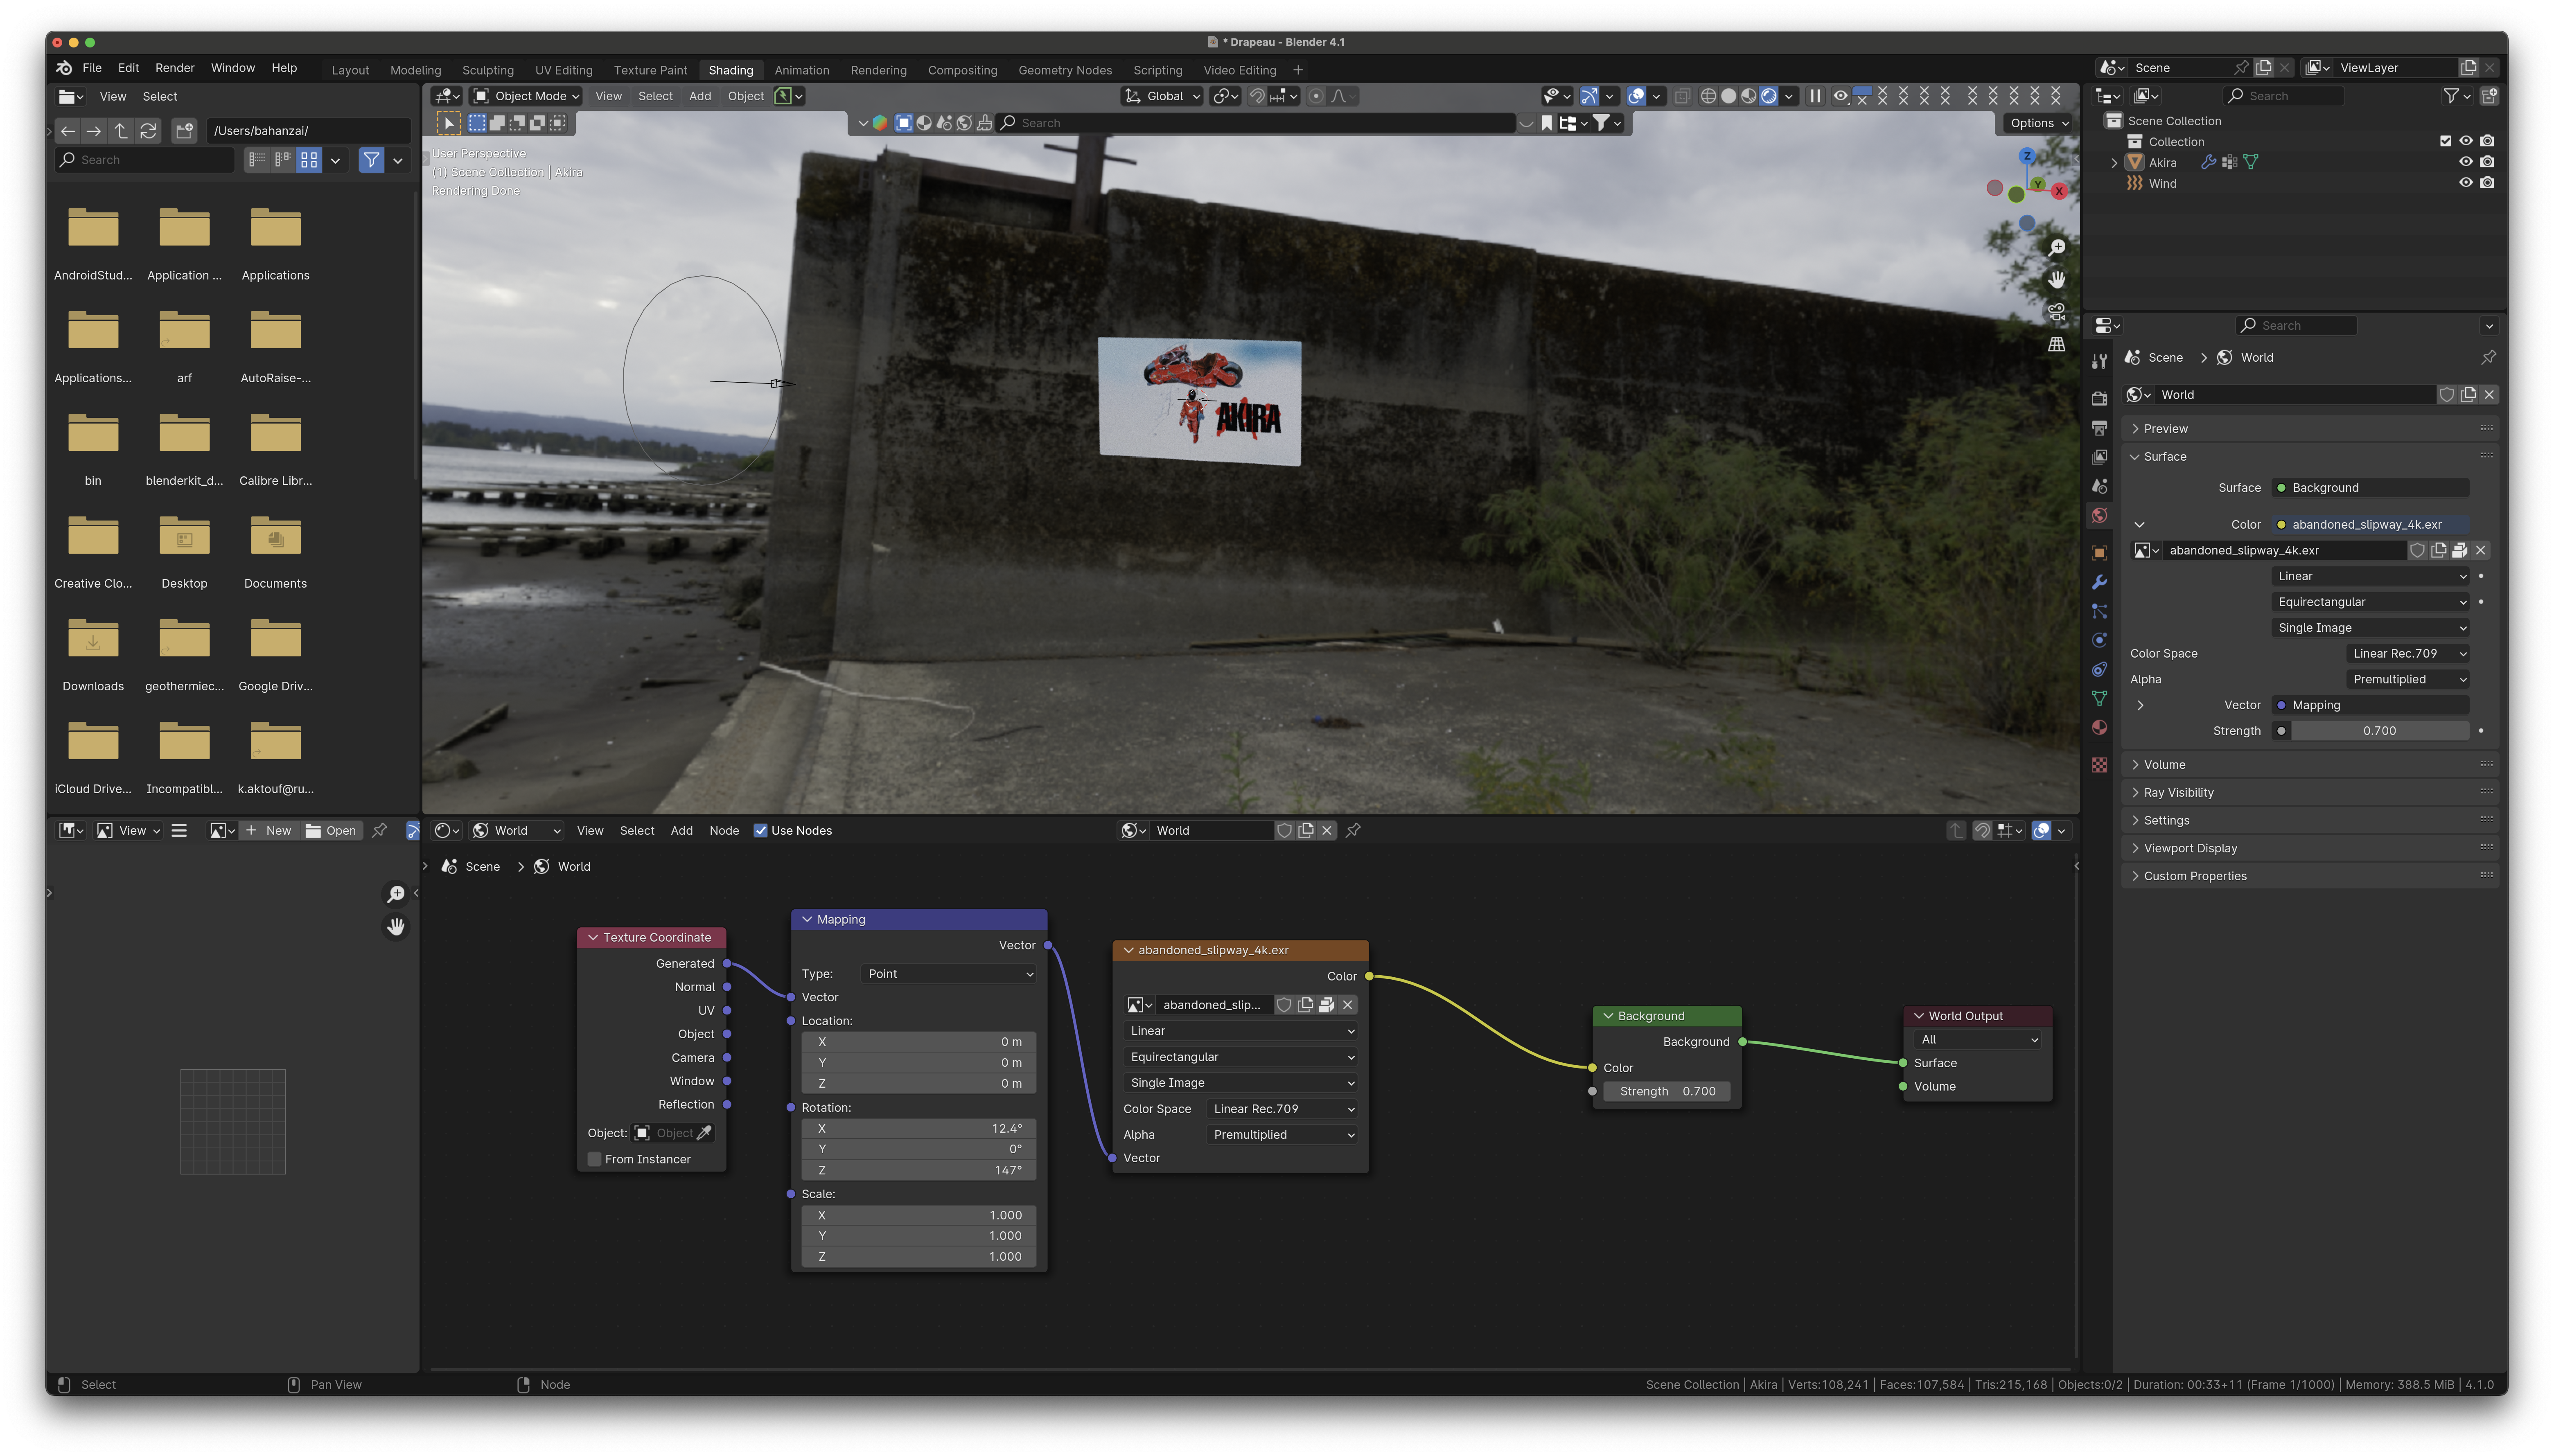Open Equirectangular projection dropdown in image node

tap(1240, 1057)
